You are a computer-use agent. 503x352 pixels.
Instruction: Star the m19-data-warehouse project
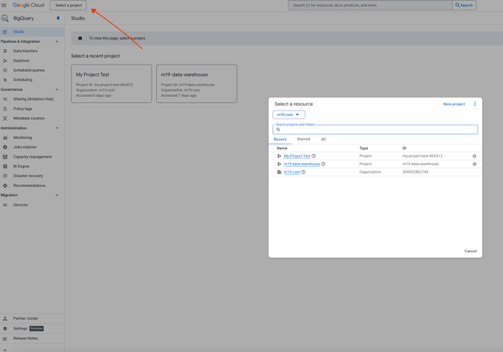474,164
